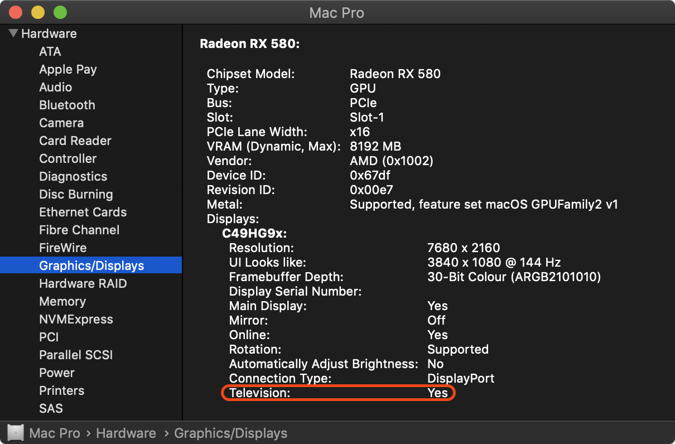Click the Hardware category label in the sidebar
The height and width of the screenshot is (444, 675).
[49, 33]
